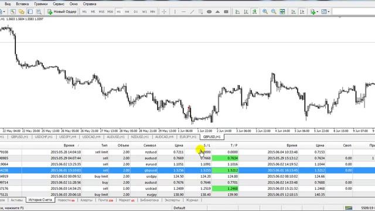Toggle the Terminal panel icon

[x=30, y=12]
